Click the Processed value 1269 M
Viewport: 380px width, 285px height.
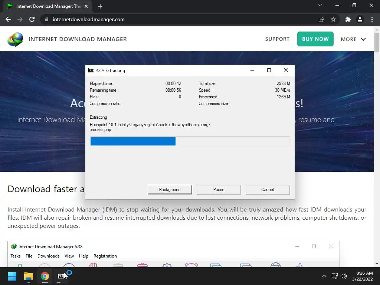pos(283,97)
